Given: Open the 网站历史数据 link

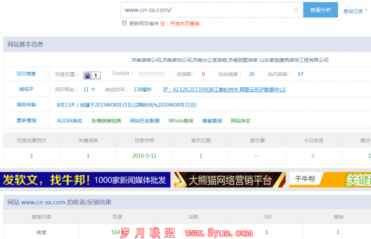Looking at the screenshot, I should [x=145, y=121].
